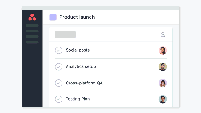Screen dimensions: 201x113
Task: Open Cross-platform QA assignee avatar
Action: click(163, 83)
